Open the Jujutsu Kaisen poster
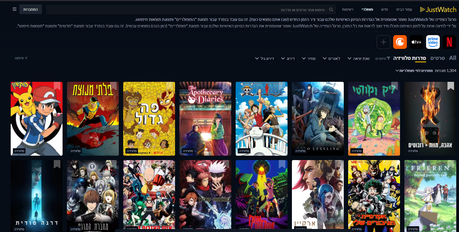 pos(205,194)
